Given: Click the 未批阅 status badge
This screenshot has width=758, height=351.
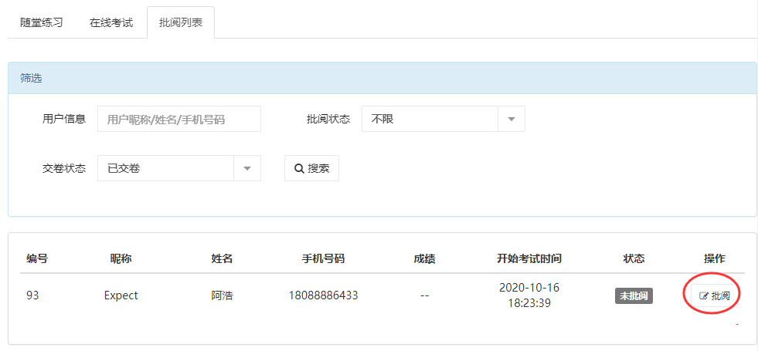Looking at the screenshot, I should tap(634, 296).
